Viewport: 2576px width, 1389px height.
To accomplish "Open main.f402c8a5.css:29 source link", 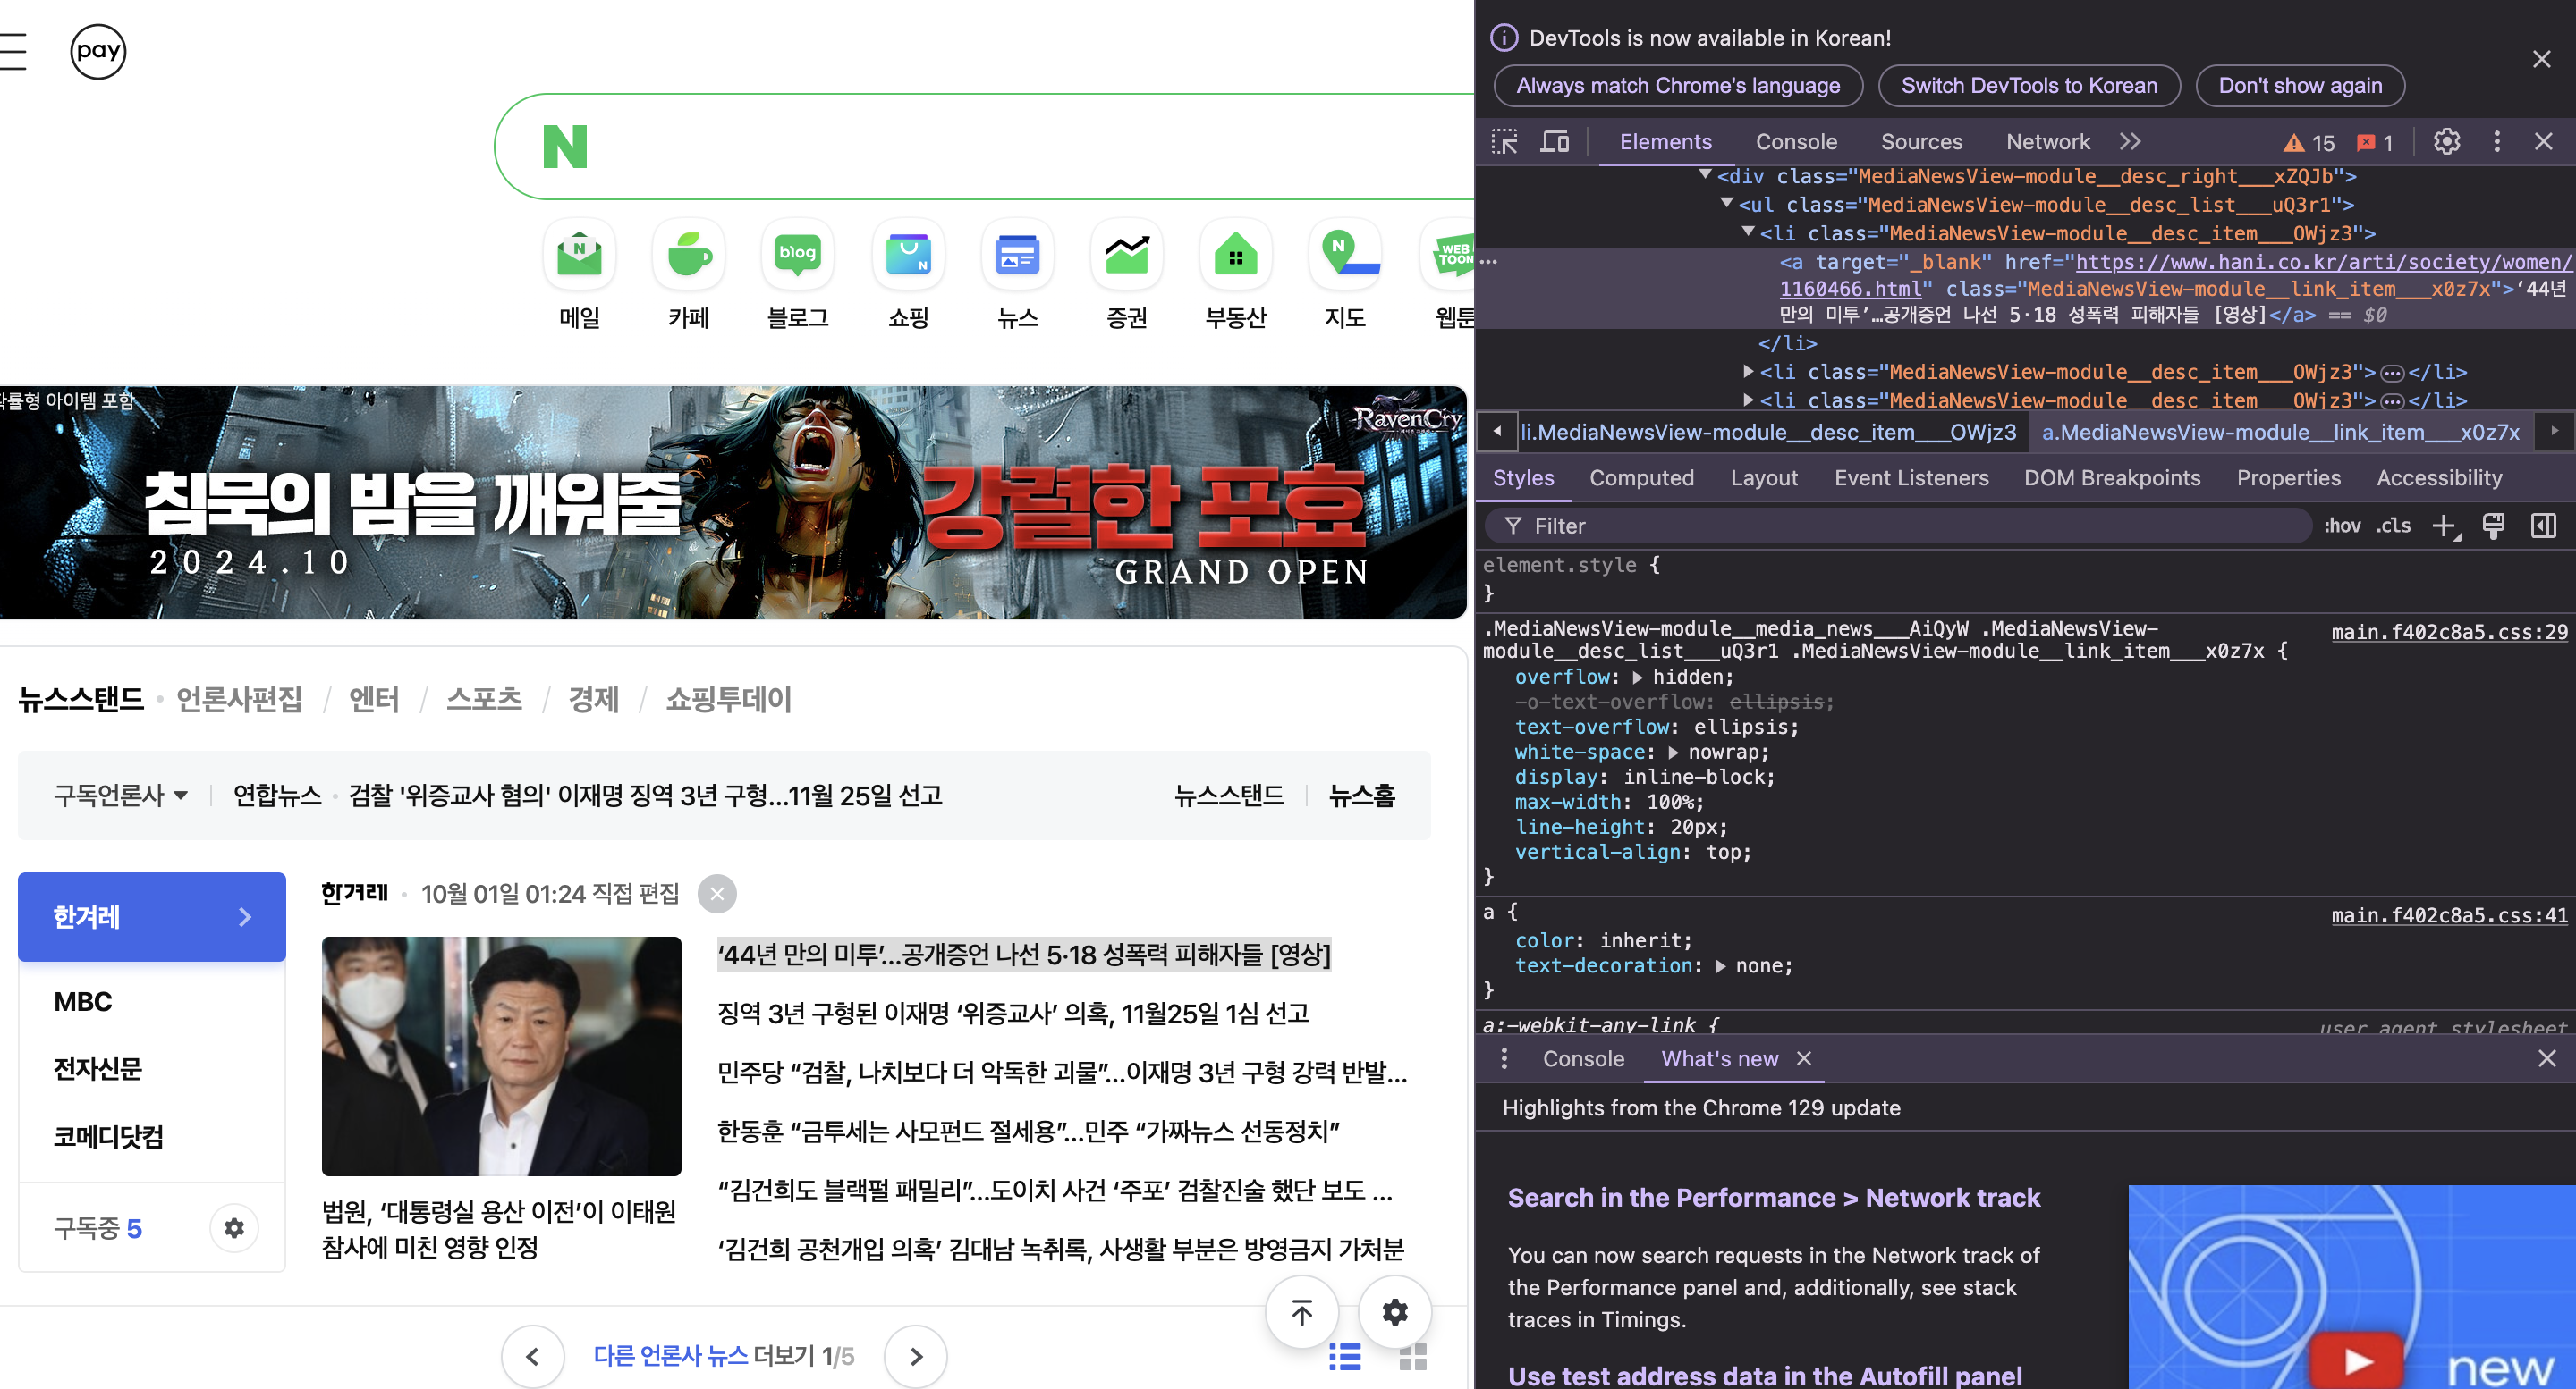I will (x=2448, y=632).
